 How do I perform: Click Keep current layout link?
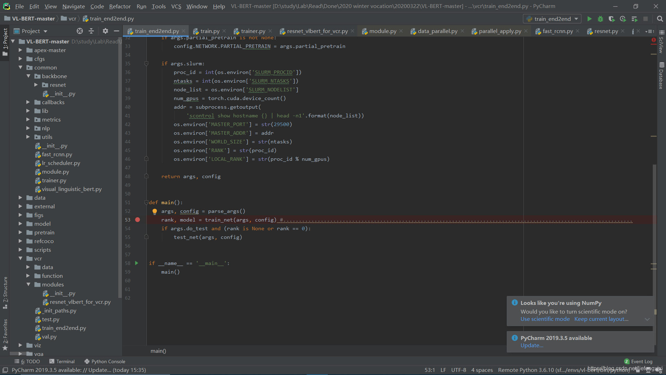[x=601, y=319]
